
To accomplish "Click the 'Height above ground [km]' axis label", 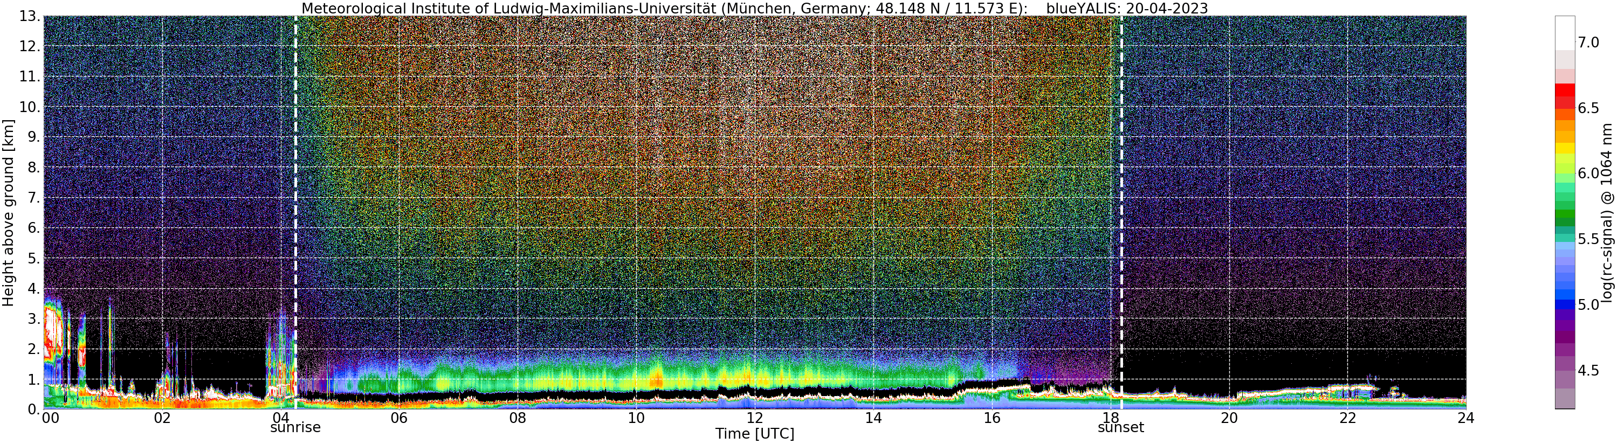I will tap(8, 213).
